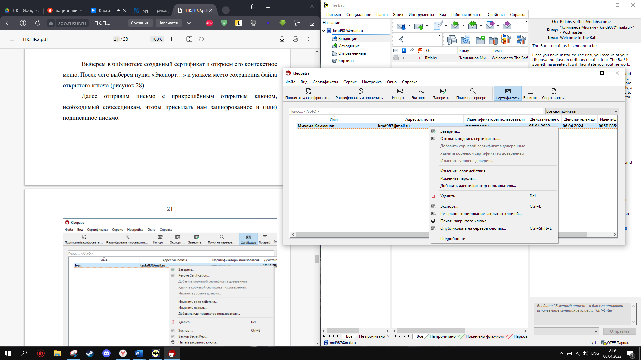Screen dimensions: 641x360
Task: Click the 'Отправить' quick reply button
Action: [x=620, y=331]
